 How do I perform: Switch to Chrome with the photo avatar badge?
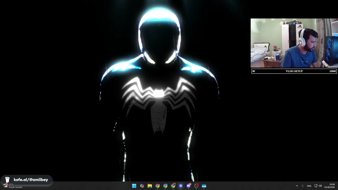tap(173, 186)
